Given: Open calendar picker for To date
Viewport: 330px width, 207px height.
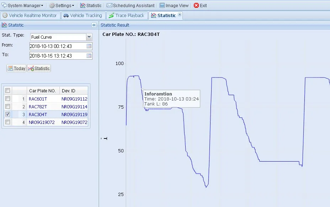Looking at the screenshot, I should coord(89,56).
